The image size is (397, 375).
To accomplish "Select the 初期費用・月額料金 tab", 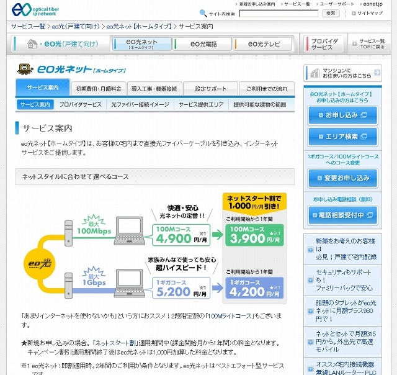I will coord(99,89).
